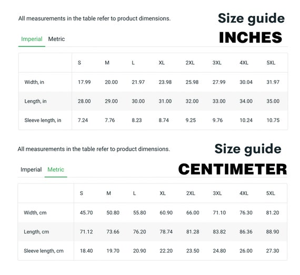Select the 'Length, in' row label
The image size is (300, 275).
35,101
